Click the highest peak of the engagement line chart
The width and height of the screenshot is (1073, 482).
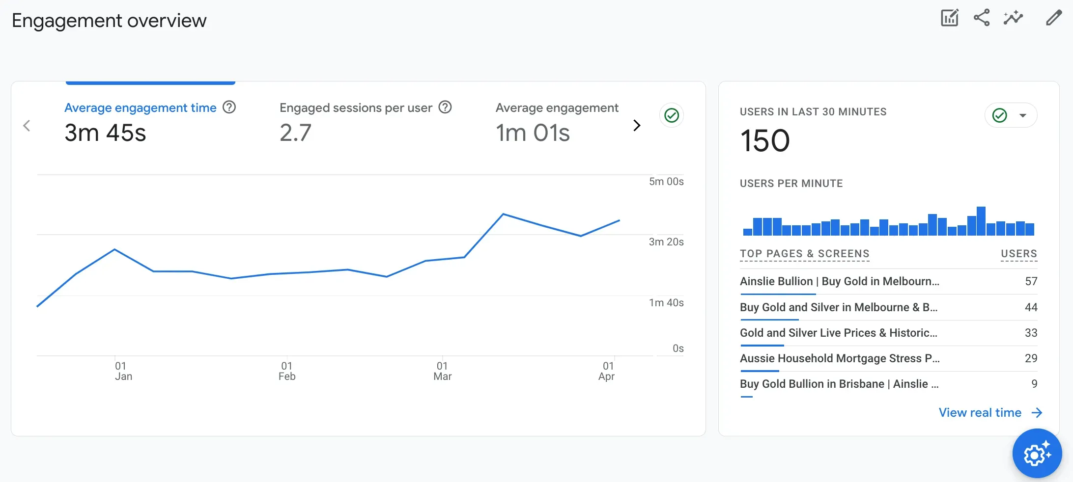coord(503,214)
